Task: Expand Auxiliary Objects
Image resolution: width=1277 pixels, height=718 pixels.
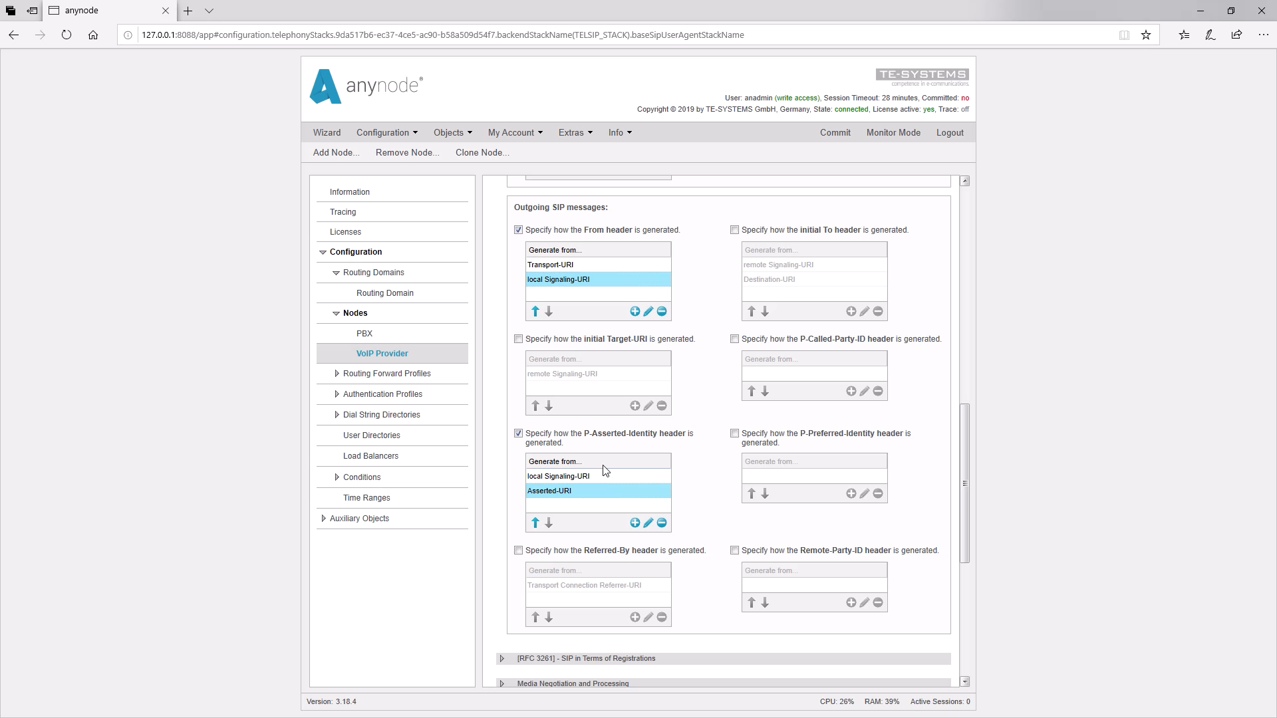Action: 323,519
